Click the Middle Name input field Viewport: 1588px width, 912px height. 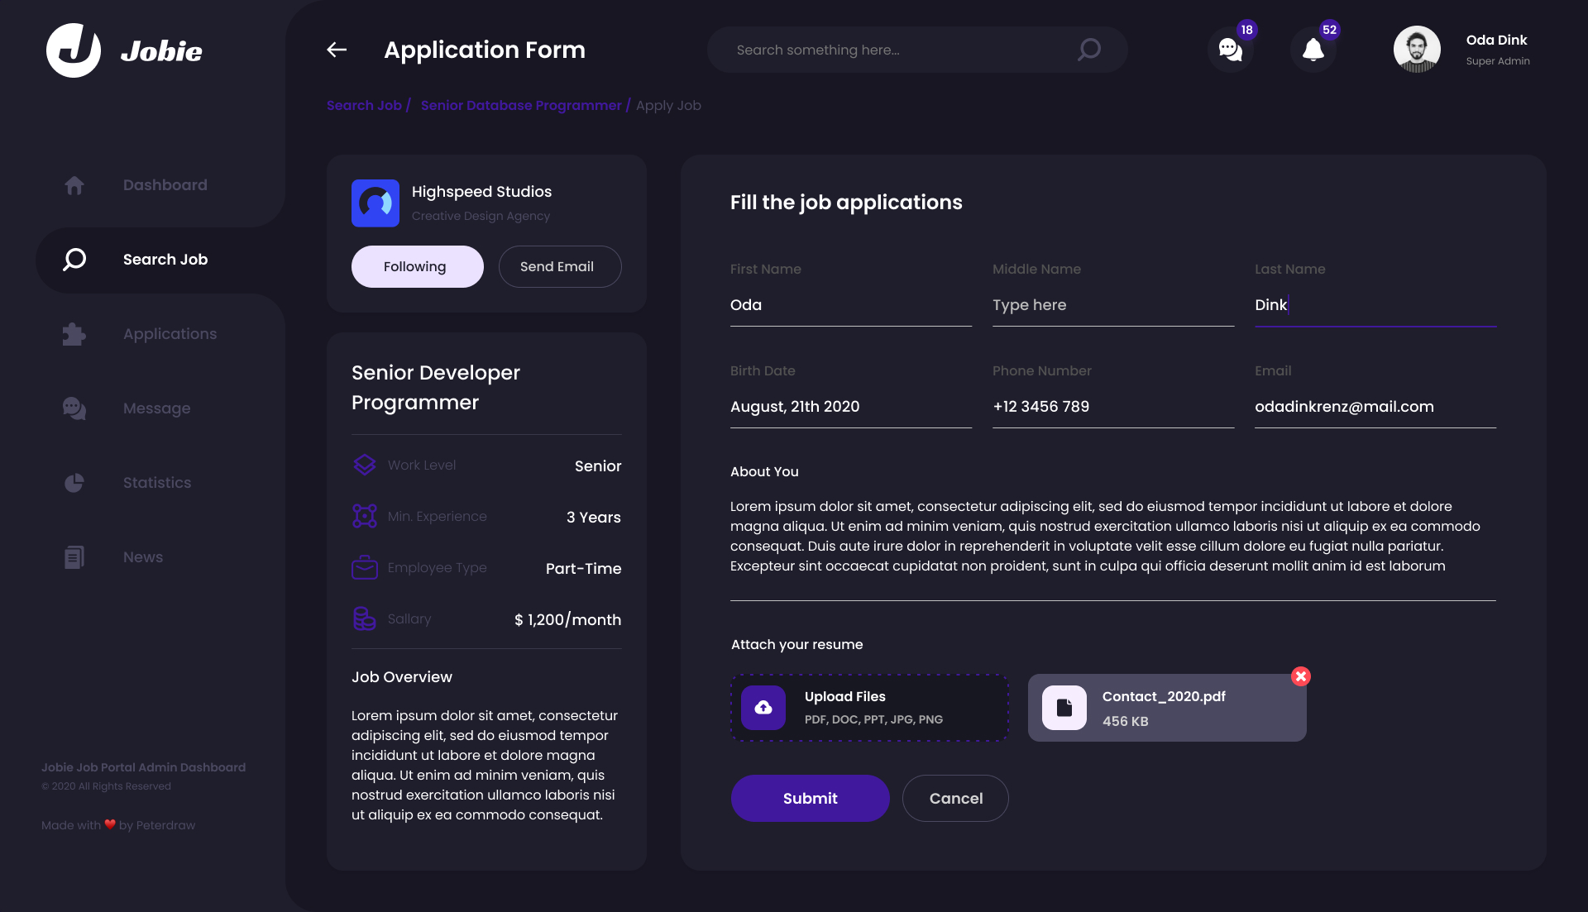pyautogui.click(x=1112, y=305)
